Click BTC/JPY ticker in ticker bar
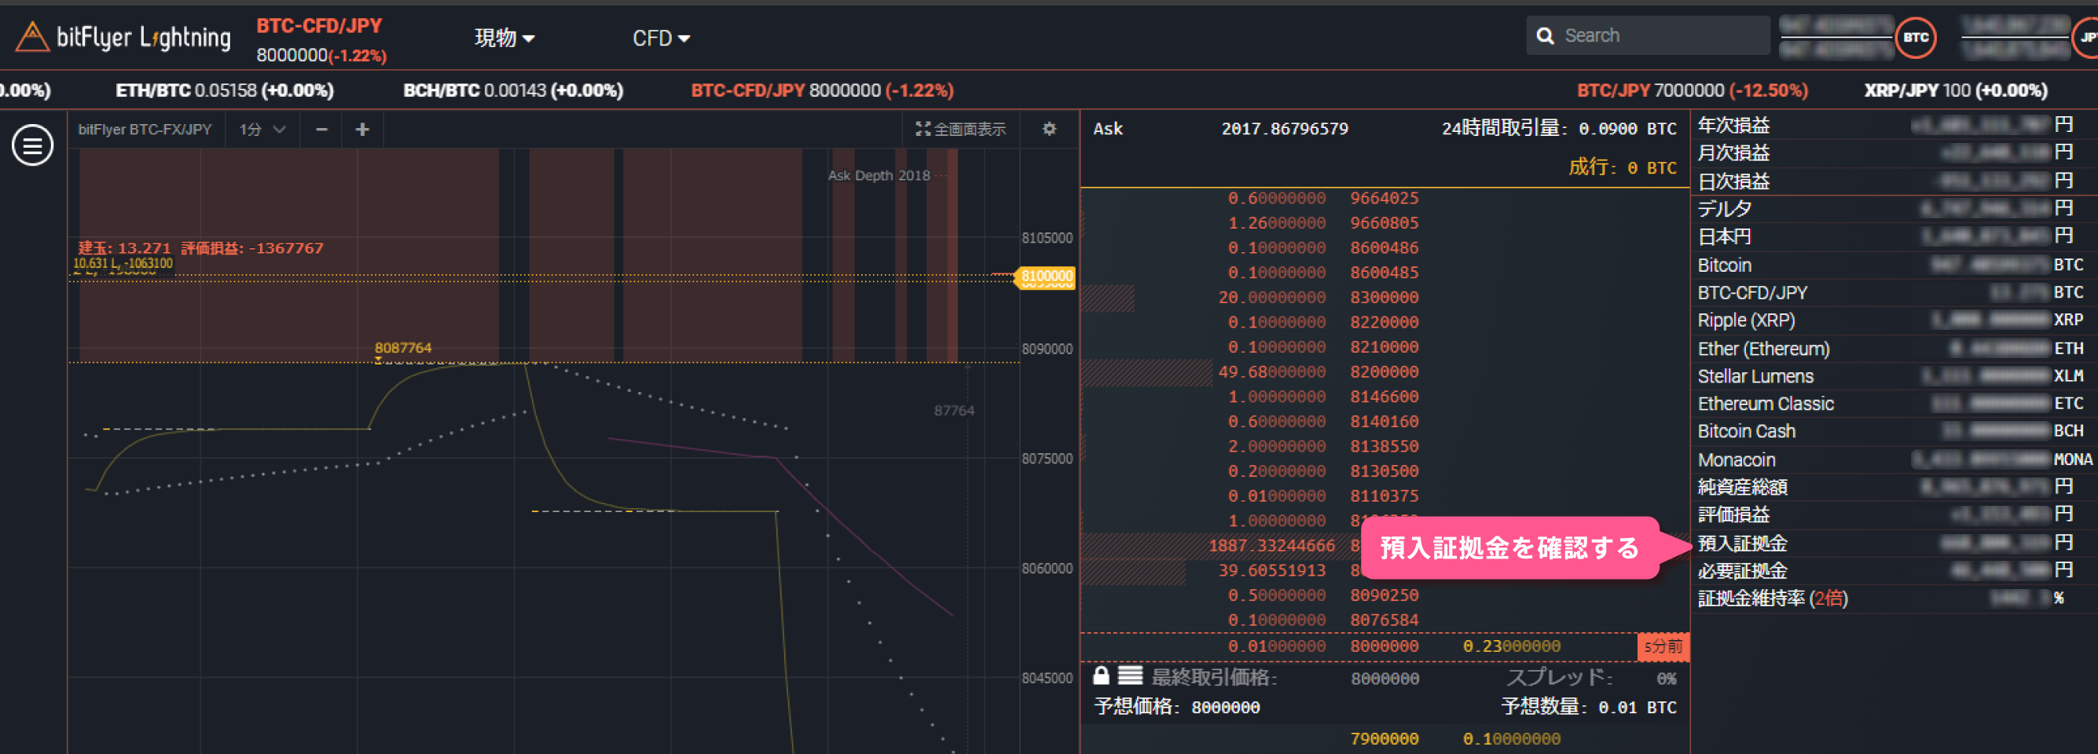This screenshot has height=754, width=2098. (x=1693, y=90)
